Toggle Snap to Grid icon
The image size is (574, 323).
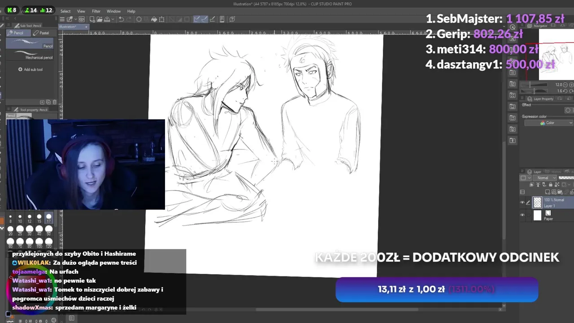click(213, 19)
